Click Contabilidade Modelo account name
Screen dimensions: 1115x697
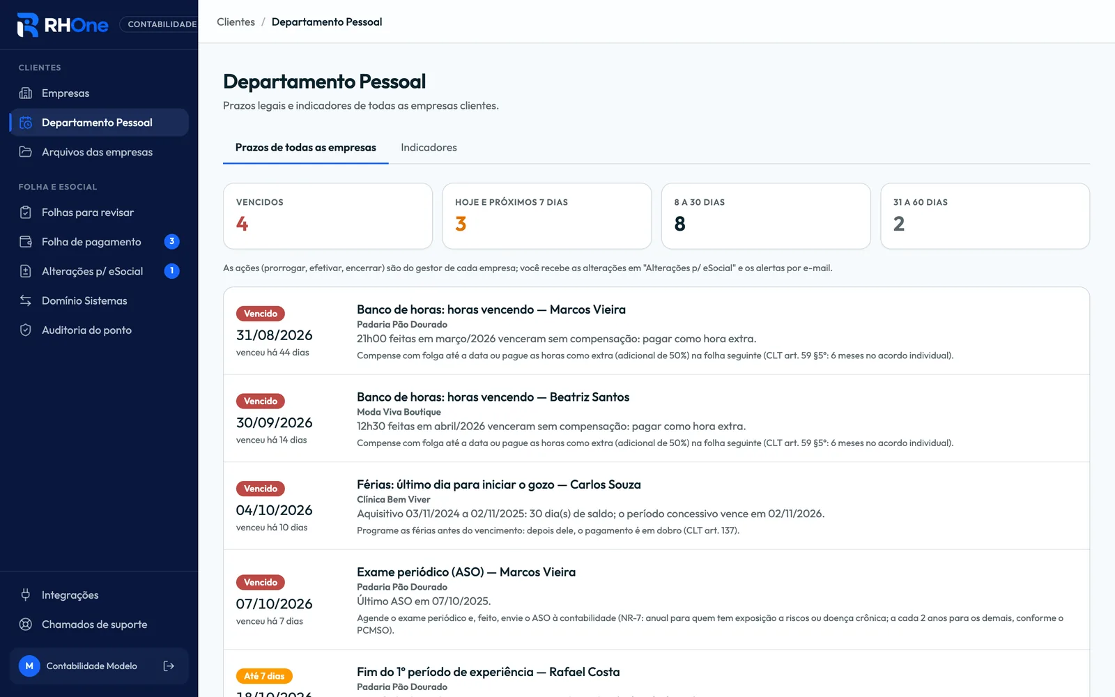(92, 666)
